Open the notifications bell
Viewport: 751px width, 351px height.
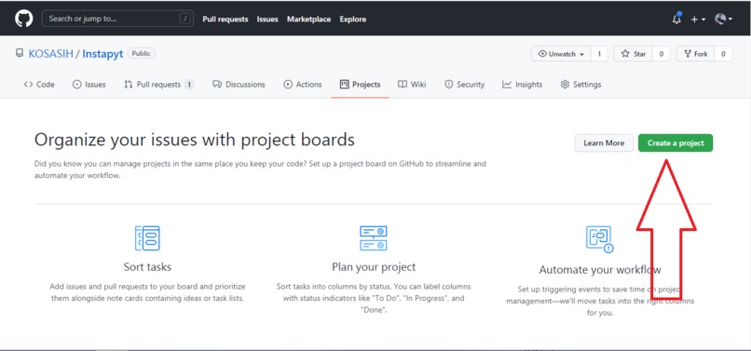(x=676, y=19)
